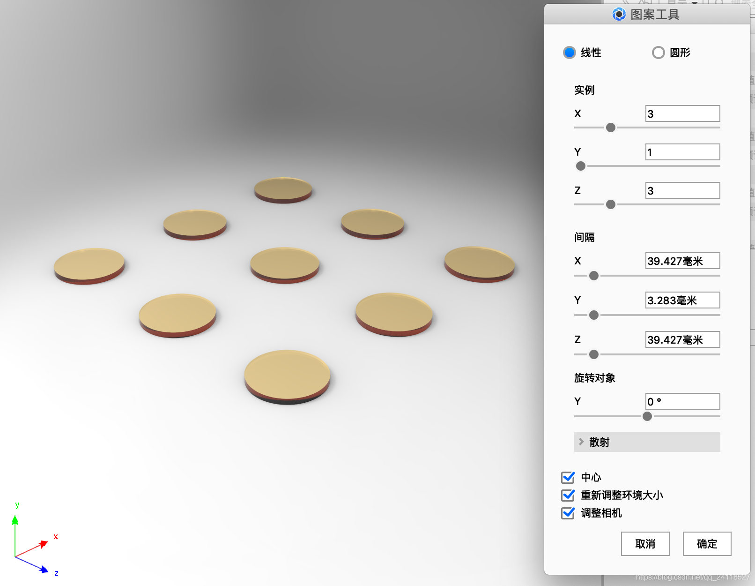Click the 间隔 Z spacing input field

coord(682,339)
